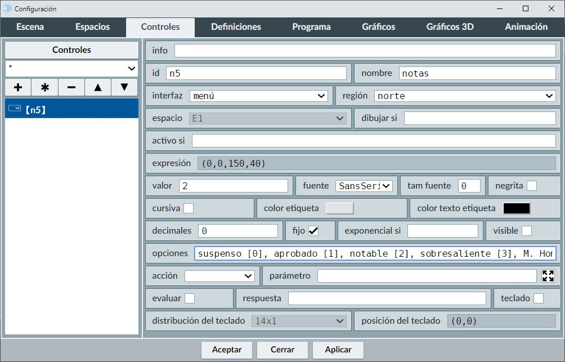565x362 pixels.
Task: Remove control with the minus button
Action: tap(71, 87)
